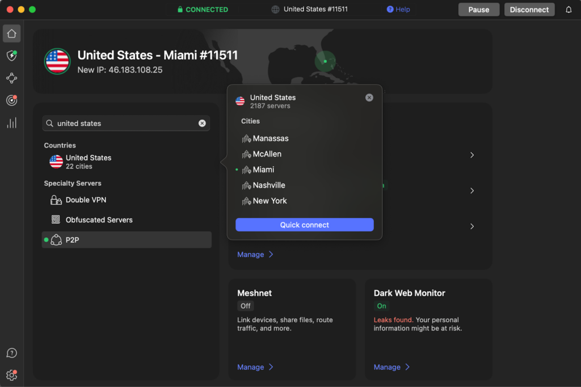Disconnect from the VPN
Image resolution: width=581 pixels, height=387 pixels.
pos(529,10)
